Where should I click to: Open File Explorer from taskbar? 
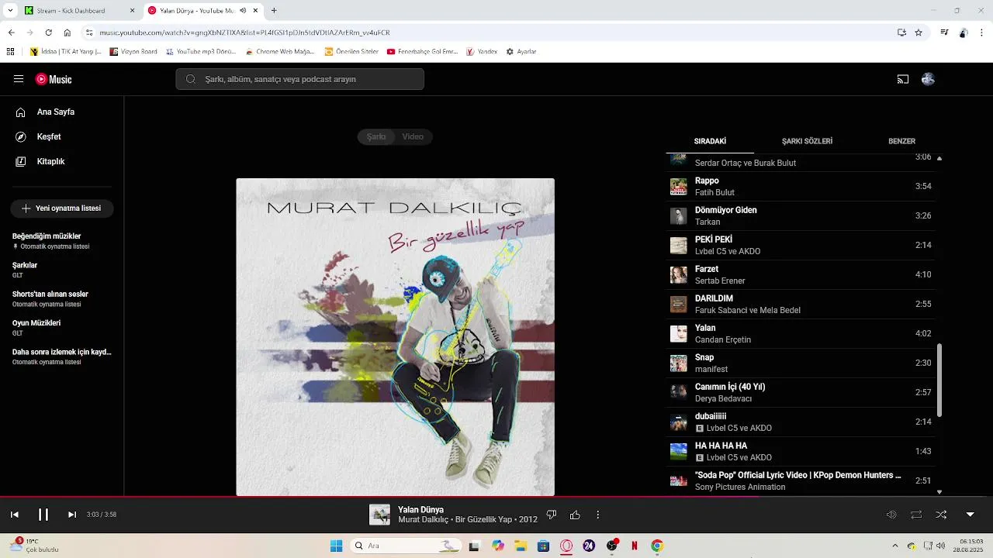[521, 546]
